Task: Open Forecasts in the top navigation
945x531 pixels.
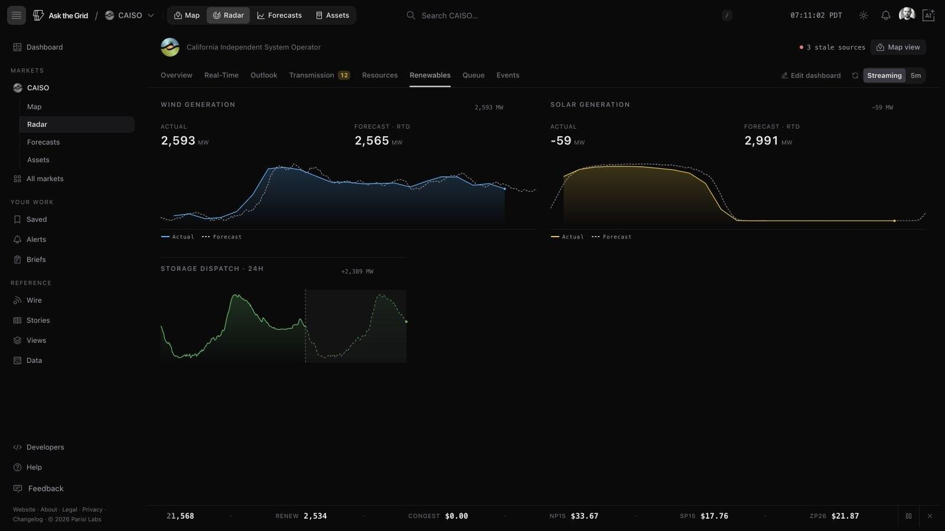Action: point(279,15)
